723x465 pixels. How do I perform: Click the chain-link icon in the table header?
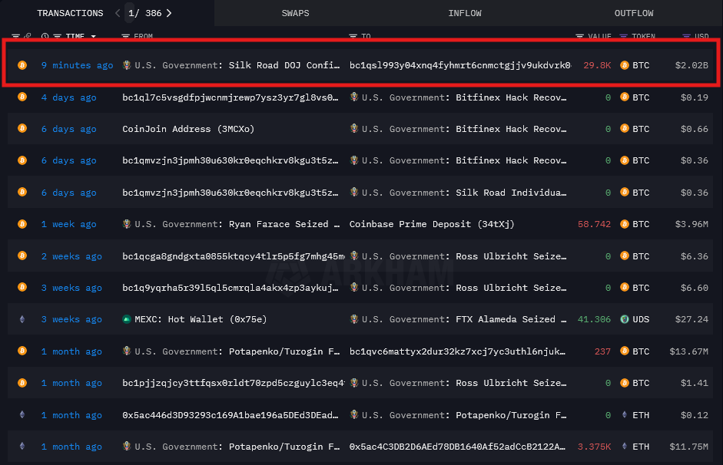click(28, 36)
